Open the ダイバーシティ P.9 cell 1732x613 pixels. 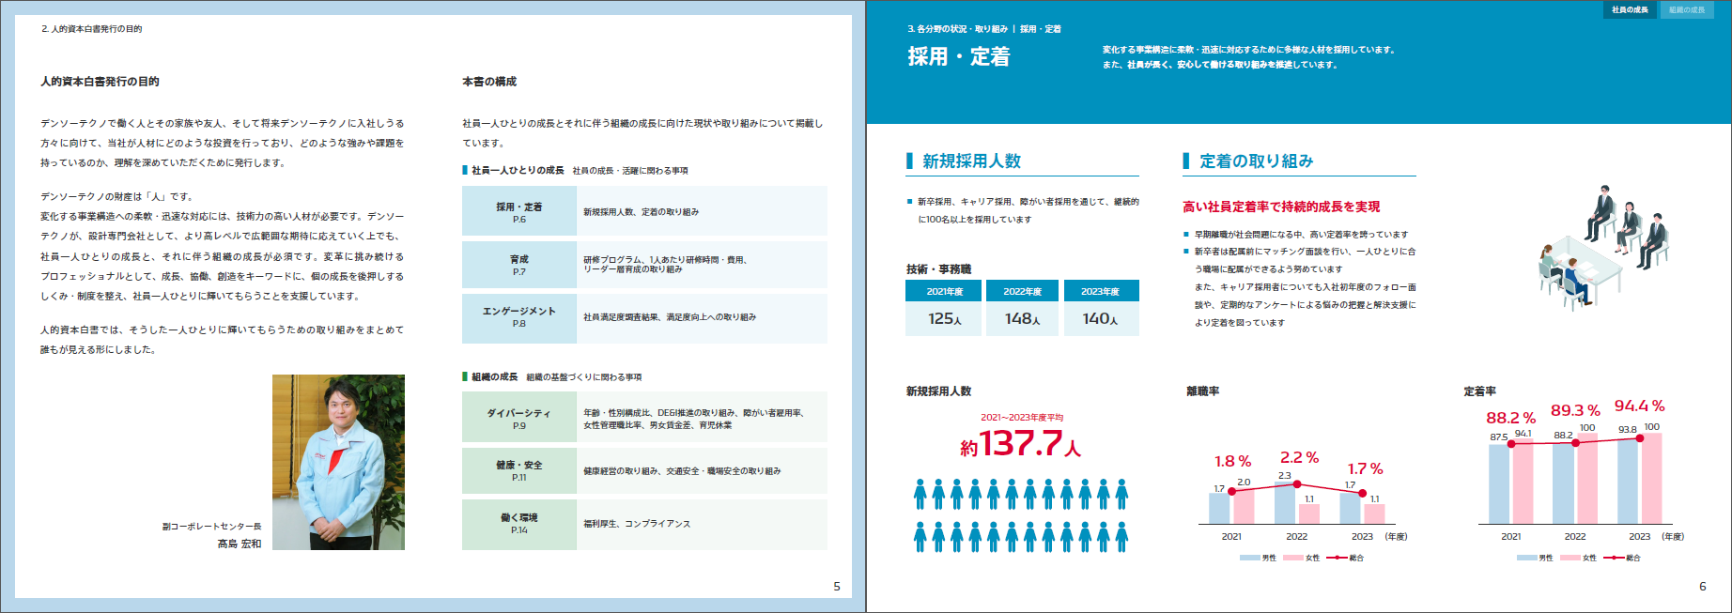519,419
